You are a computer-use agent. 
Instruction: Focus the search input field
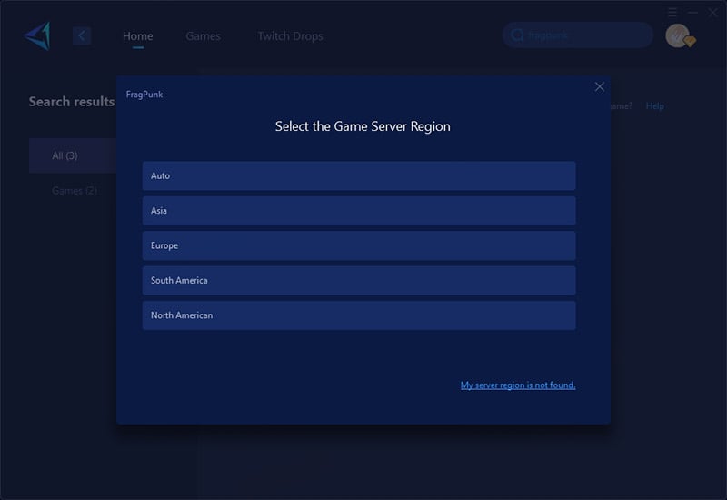[578, 35]
